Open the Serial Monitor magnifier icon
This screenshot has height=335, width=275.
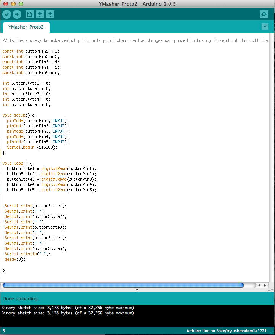coord(264,14)
